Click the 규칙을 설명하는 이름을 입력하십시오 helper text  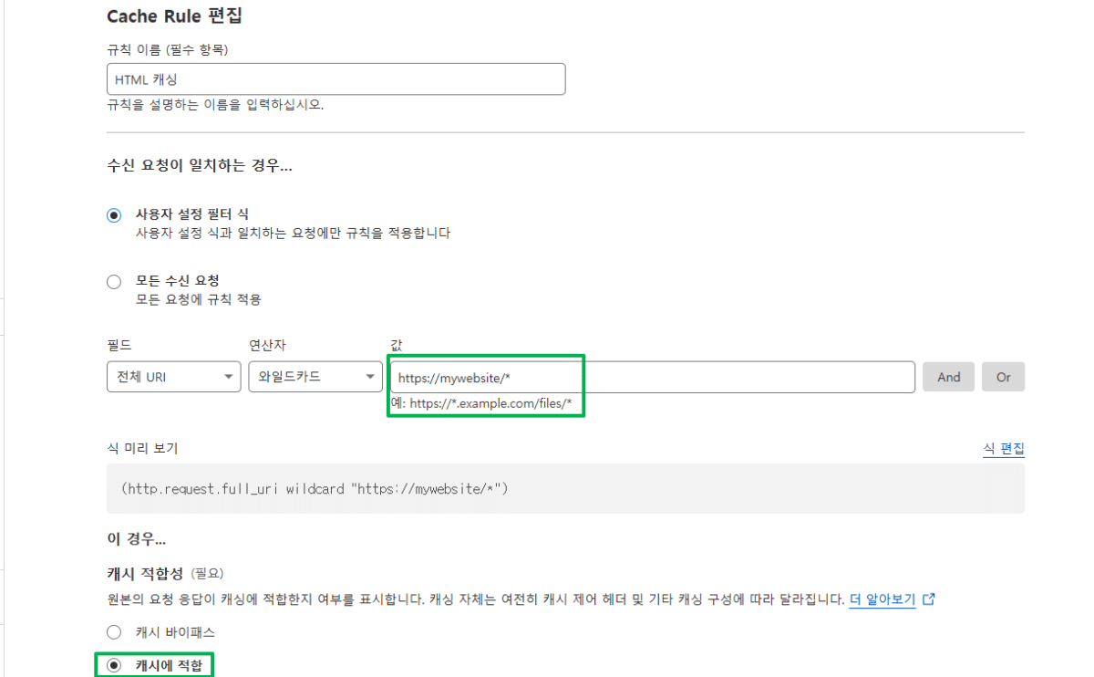[x=215, y=104]
